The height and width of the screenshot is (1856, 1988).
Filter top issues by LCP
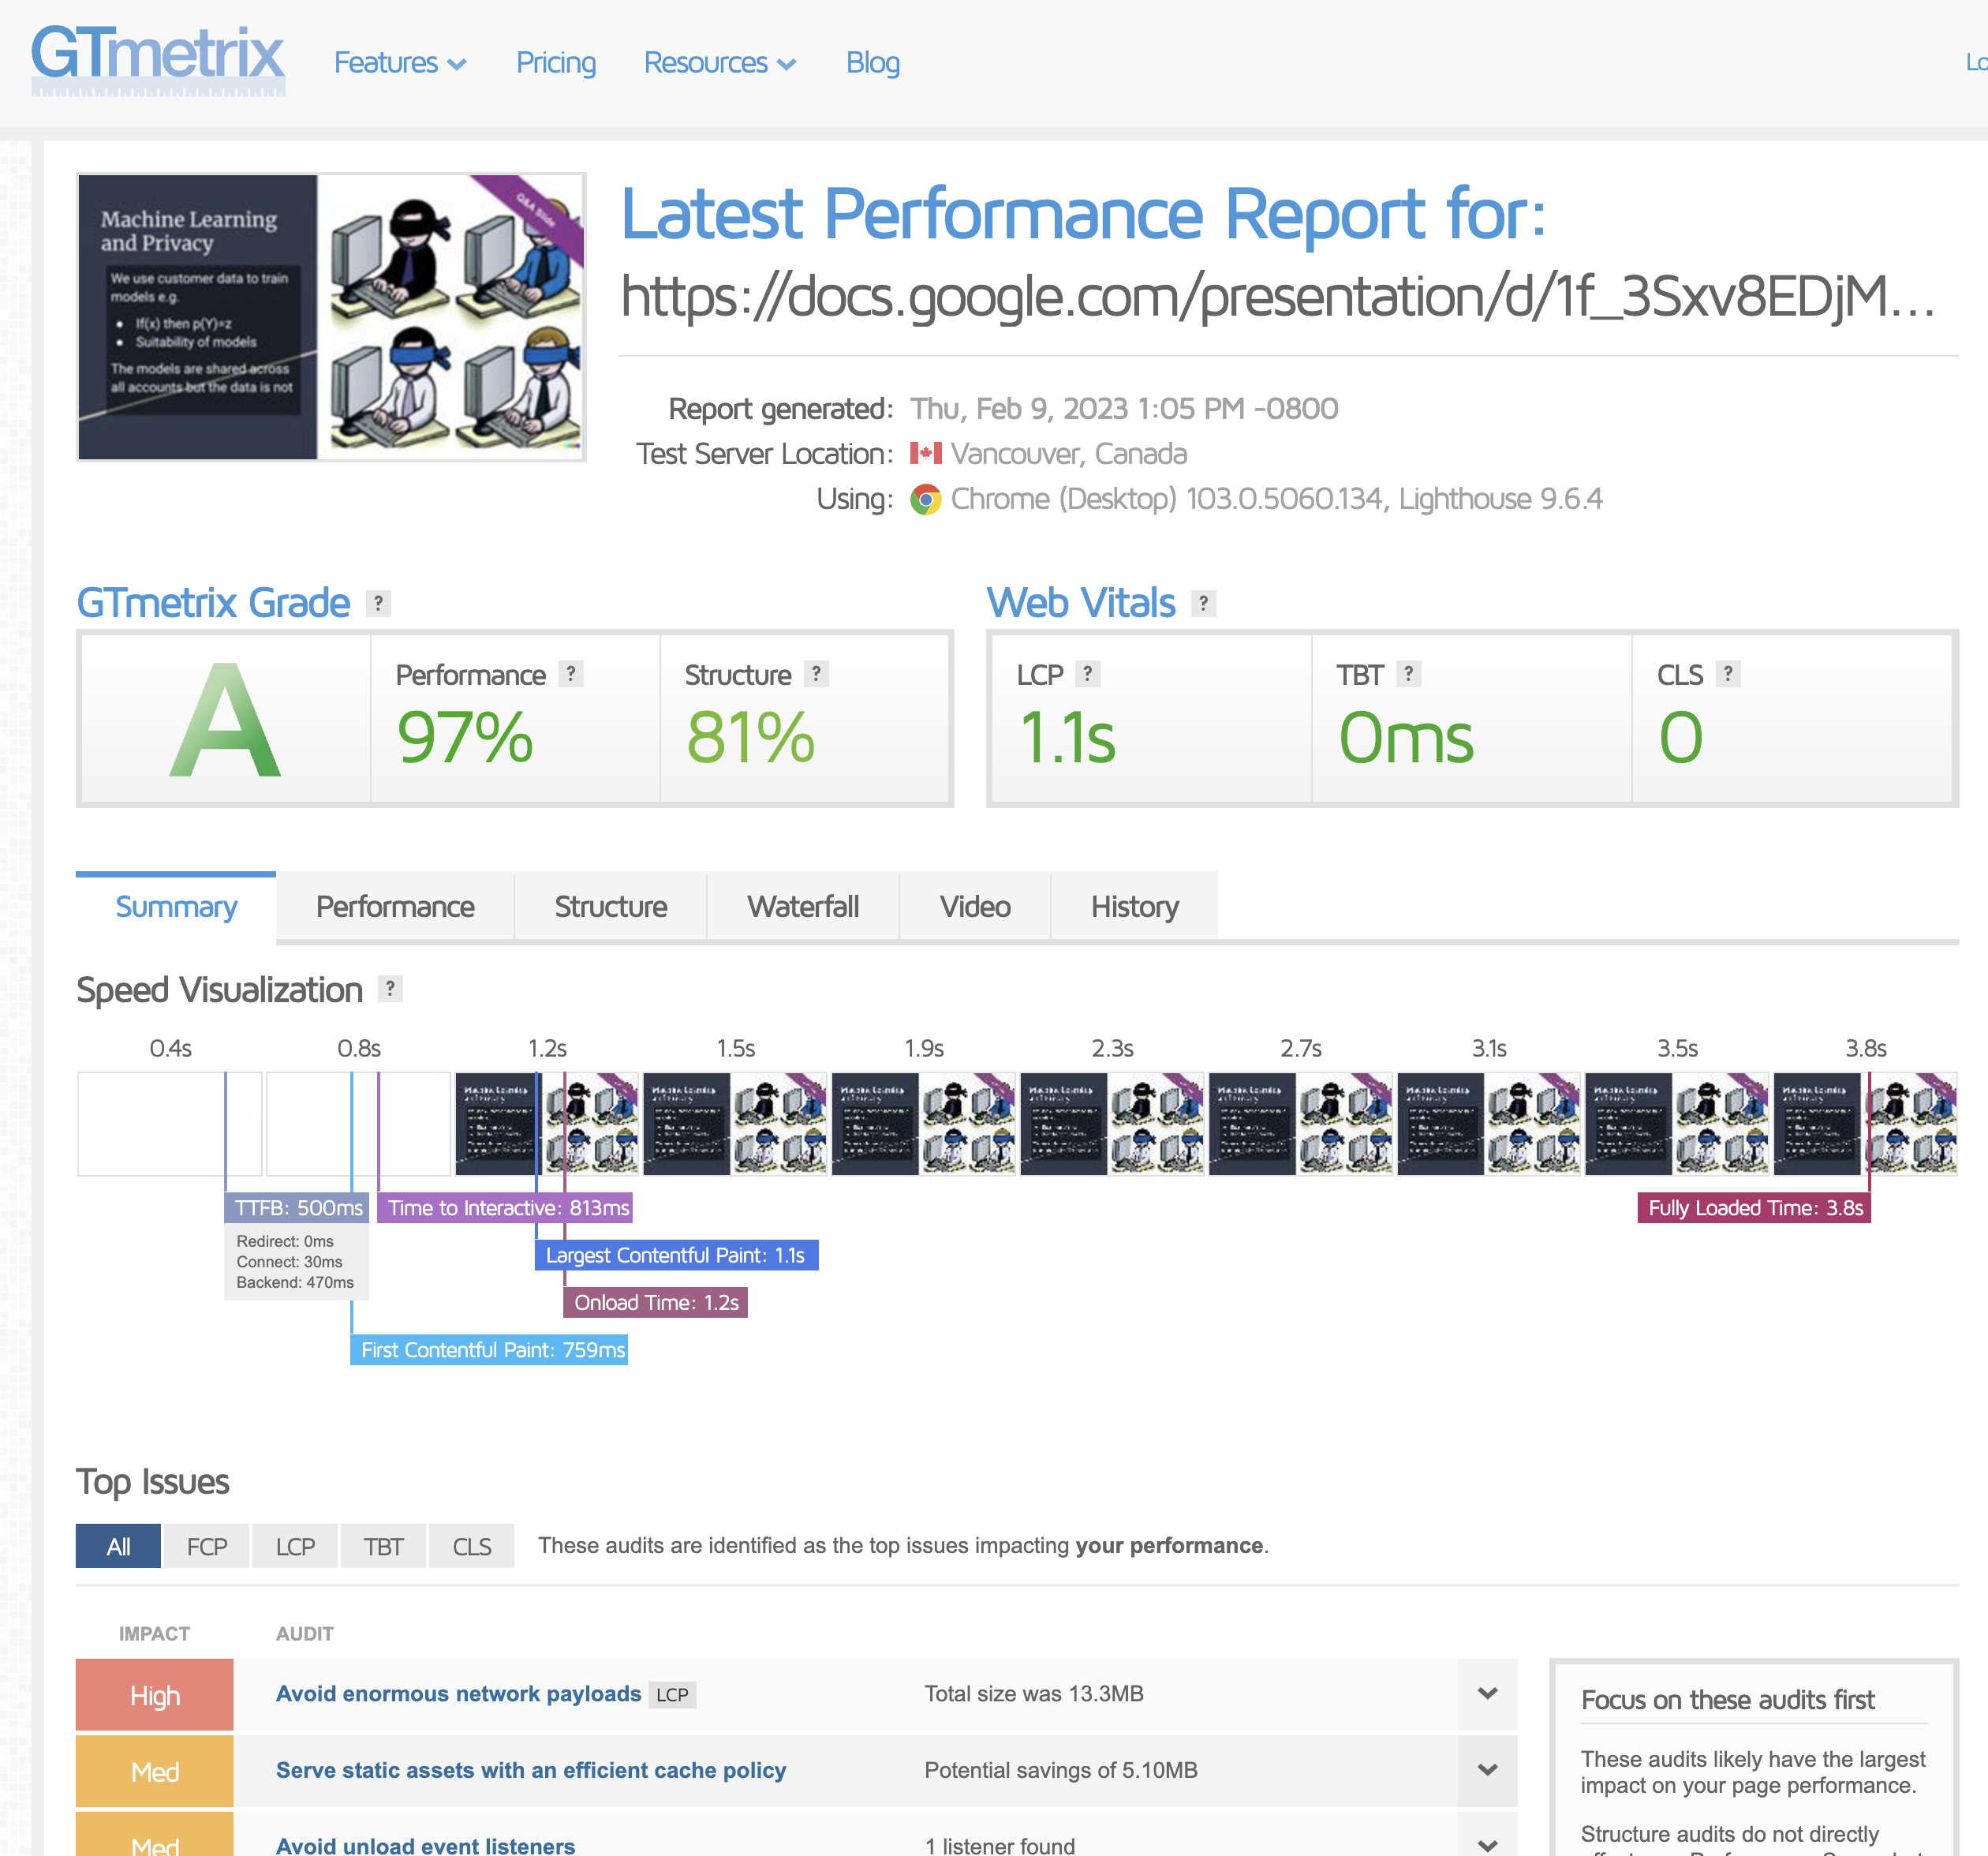pos(295,1547)
